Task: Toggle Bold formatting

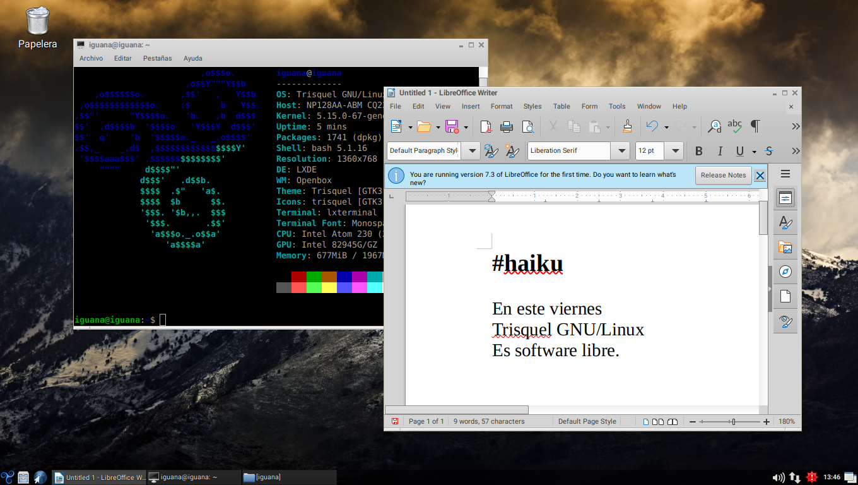Action: [698, 151]
